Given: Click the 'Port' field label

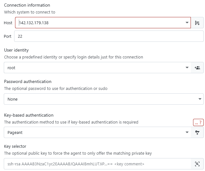Looking at the screenshot, I should tap(8, 36).
